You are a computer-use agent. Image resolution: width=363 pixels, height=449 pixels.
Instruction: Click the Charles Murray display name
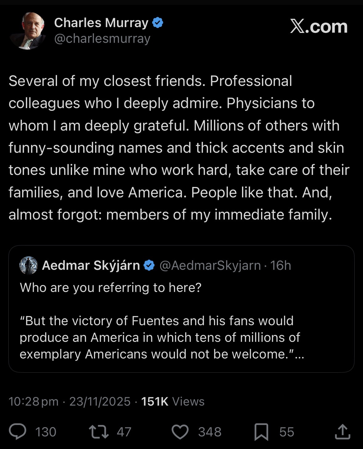point(101,23)
